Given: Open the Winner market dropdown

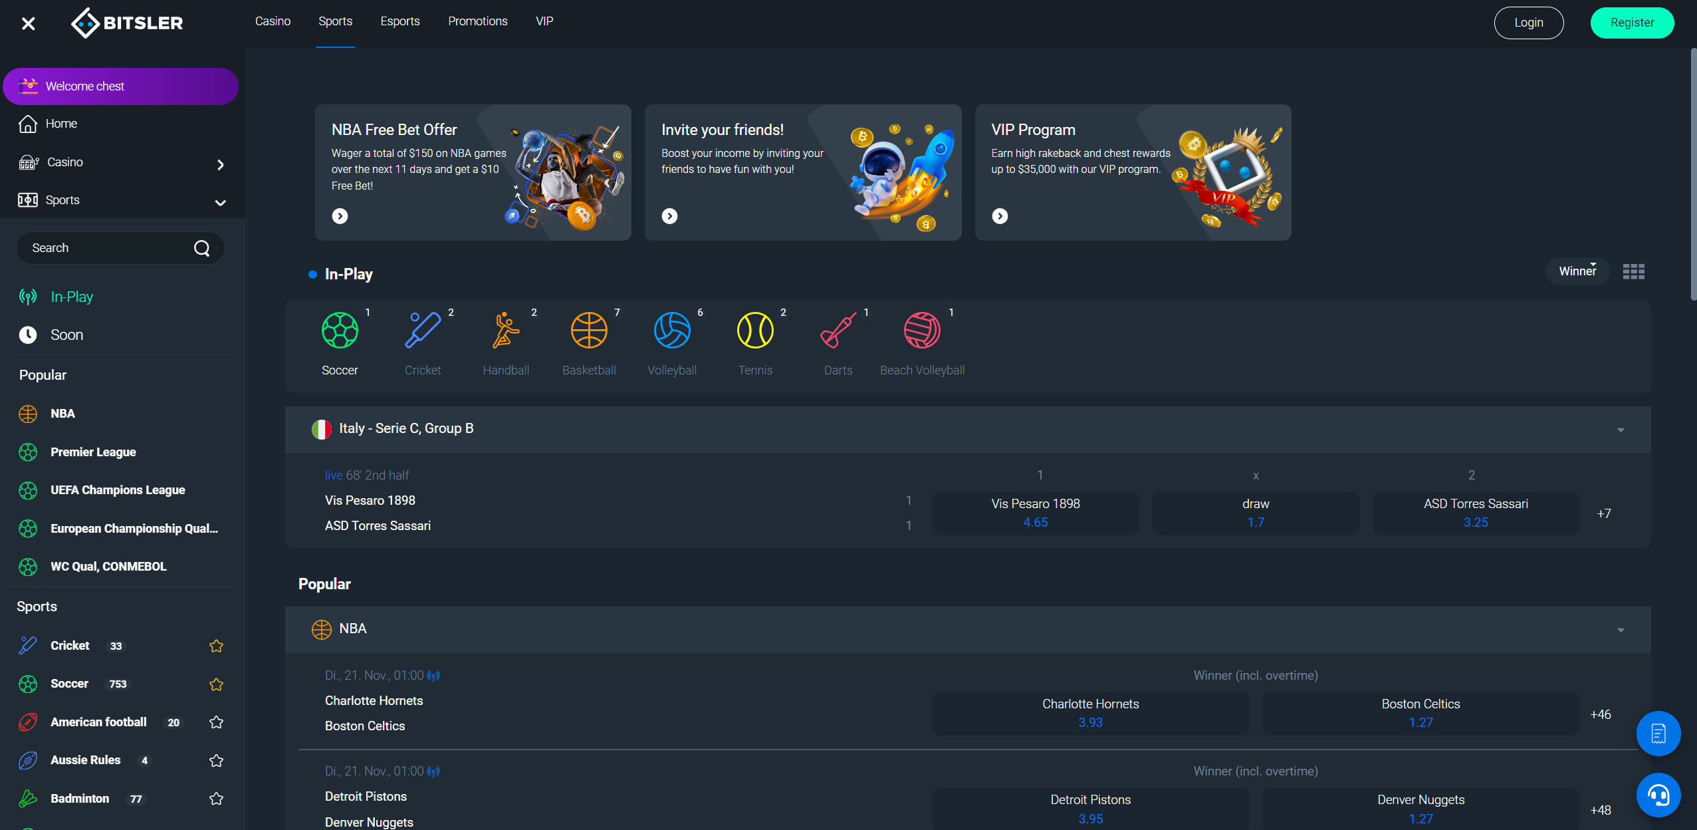Looking at the screenshot, I should click(x=1577, y=271).
